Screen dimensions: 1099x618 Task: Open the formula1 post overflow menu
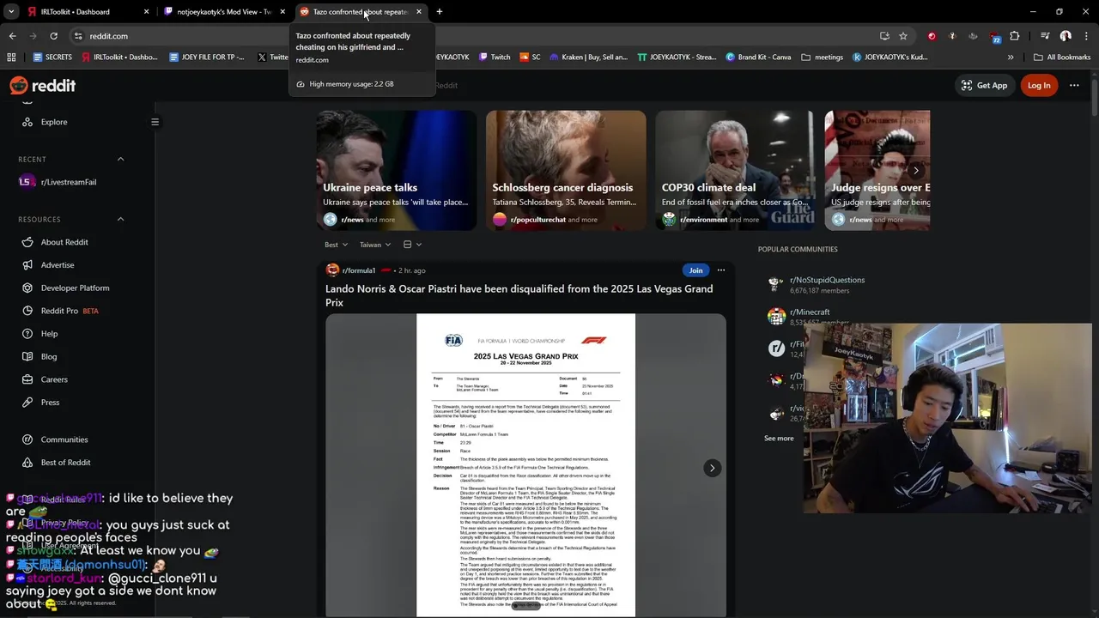pyautogui.click(x=721, y=270)
